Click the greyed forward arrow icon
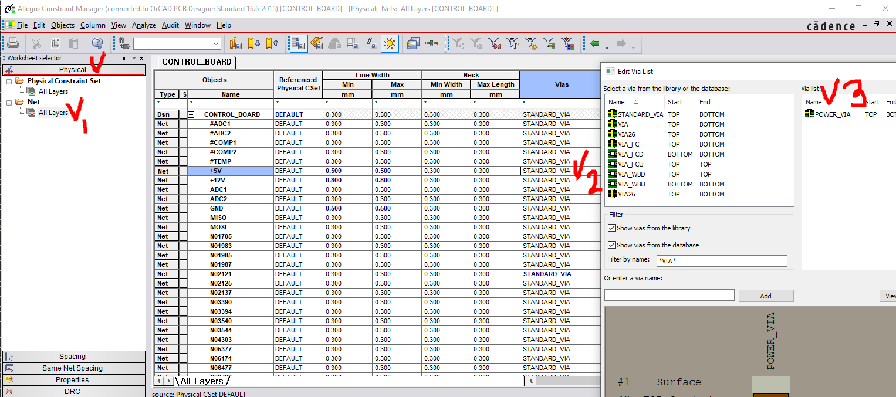The height and width of the screenshot is (397, 896). 622,43
